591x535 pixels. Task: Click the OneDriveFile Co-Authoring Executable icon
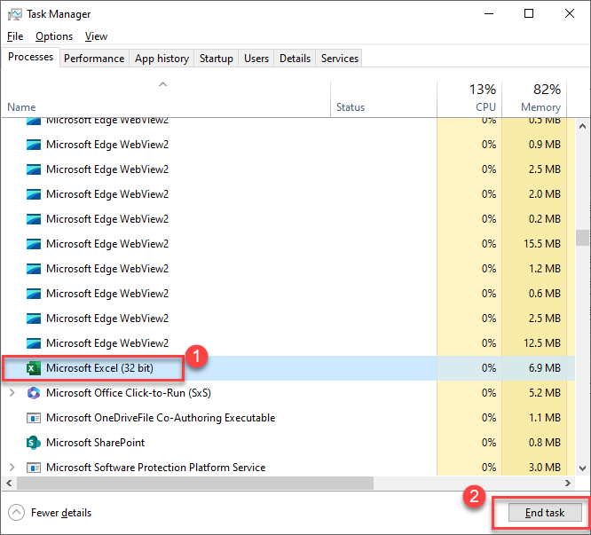click(34, 418)
